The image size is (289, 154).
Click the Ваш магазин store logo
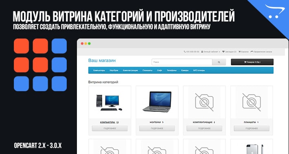[x=102, y=60]
